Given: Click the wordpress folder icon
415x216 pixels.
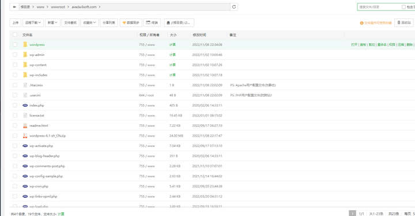Looking at the screenshot, I should click(x=25, y=45).
